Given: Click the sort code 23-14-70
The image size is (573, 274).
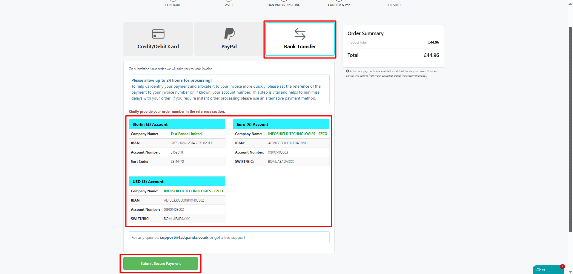Looking at the screenshot, I should point(177,162).
